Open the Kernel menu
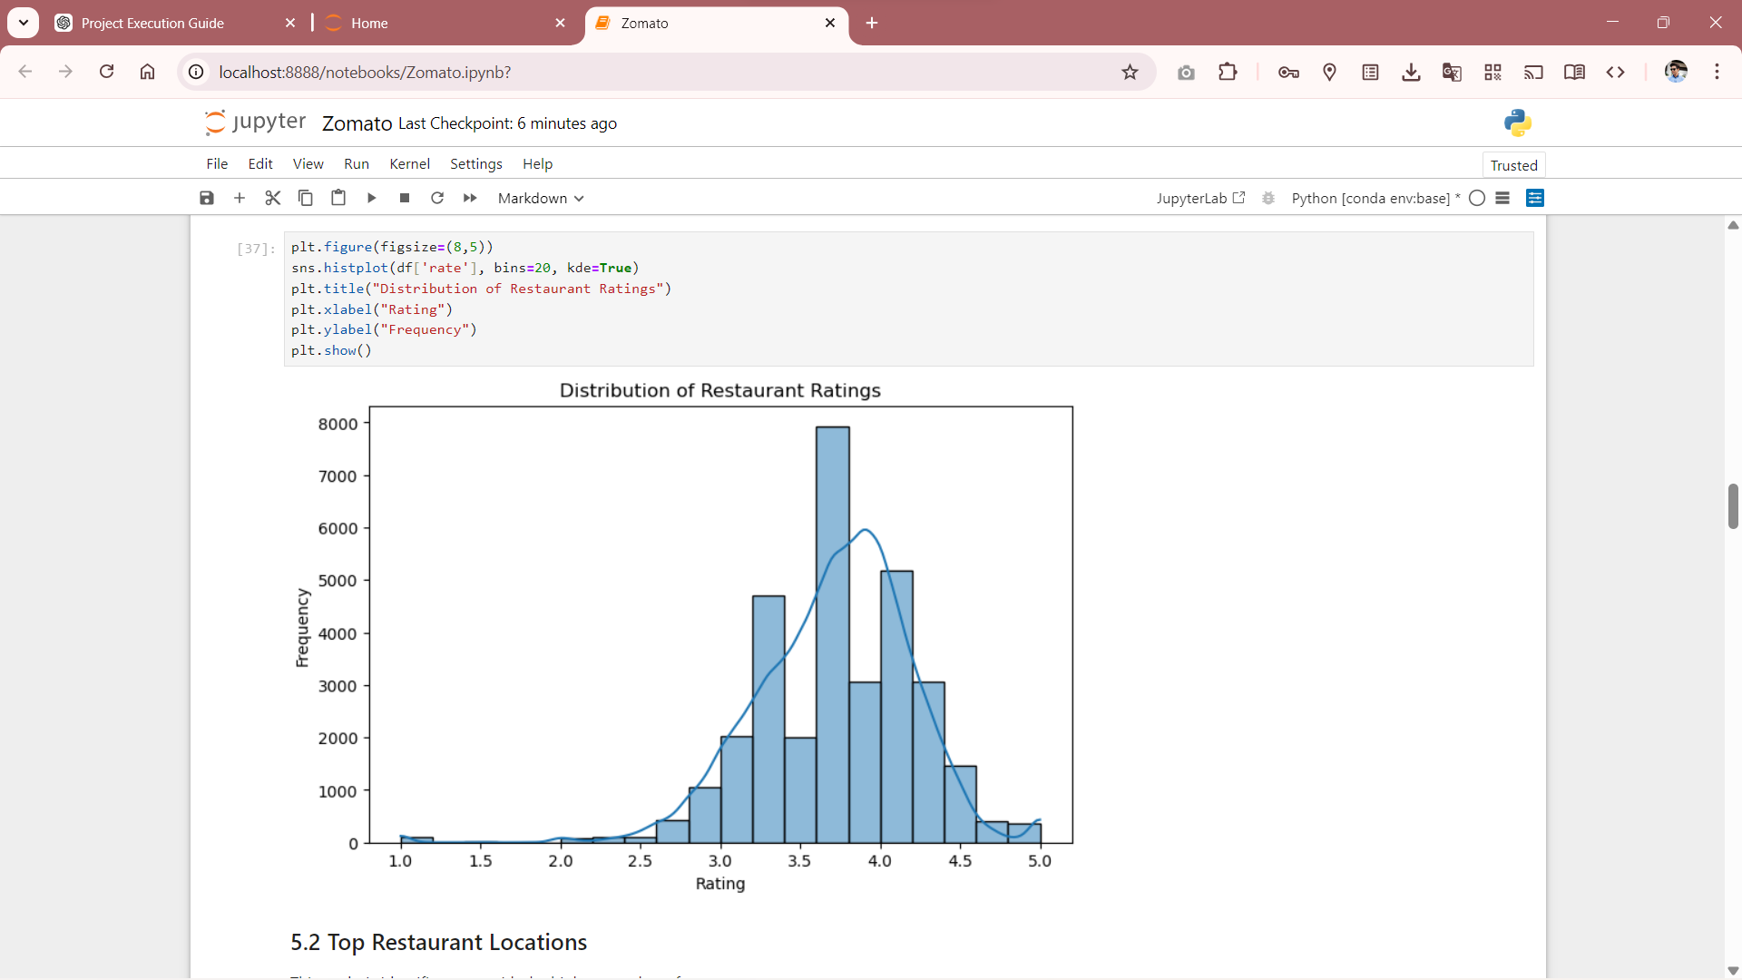Screen dimensions: 1742x980 [409, 163]
